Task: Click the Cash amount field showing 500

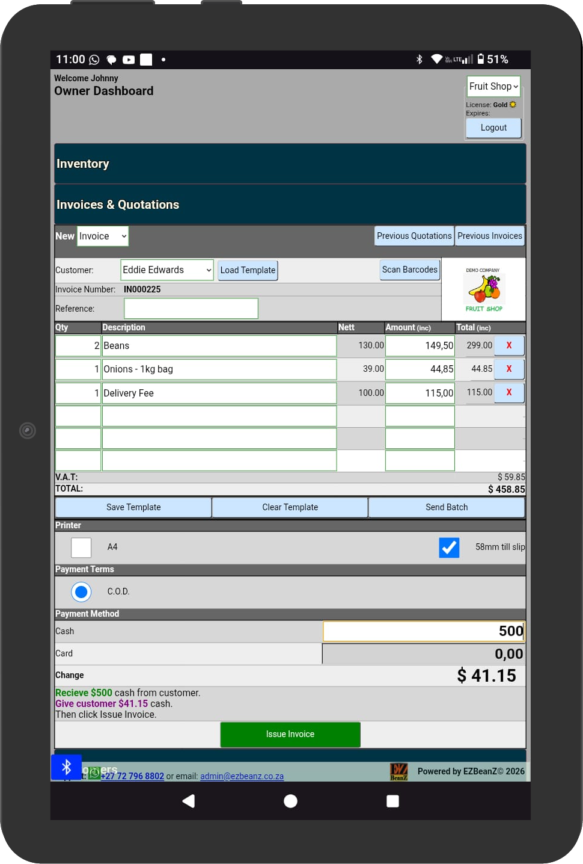Action: (424, 631)
